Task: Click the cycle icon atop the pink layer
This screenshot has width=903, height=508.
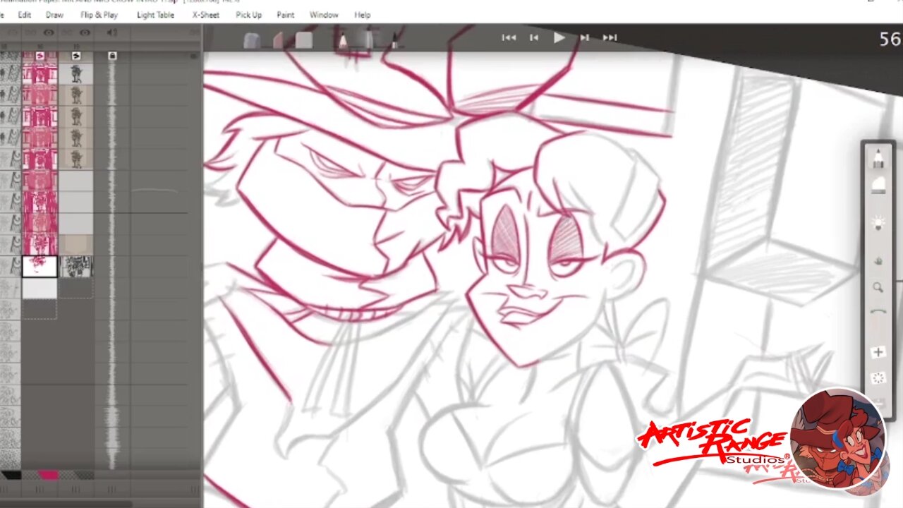Action: click(40, 56)
